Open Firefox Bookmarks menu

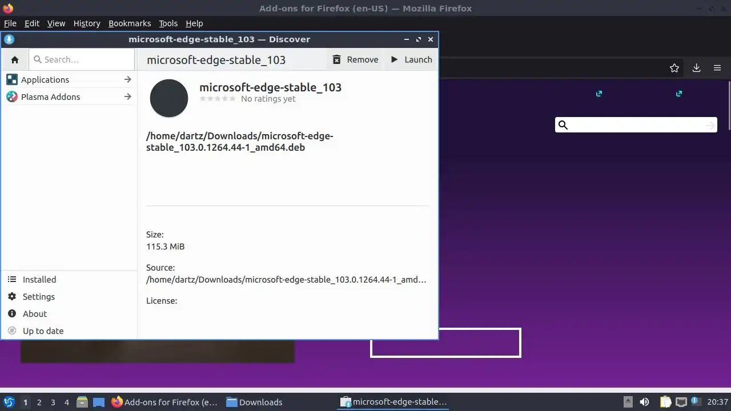tap(130, 23)
